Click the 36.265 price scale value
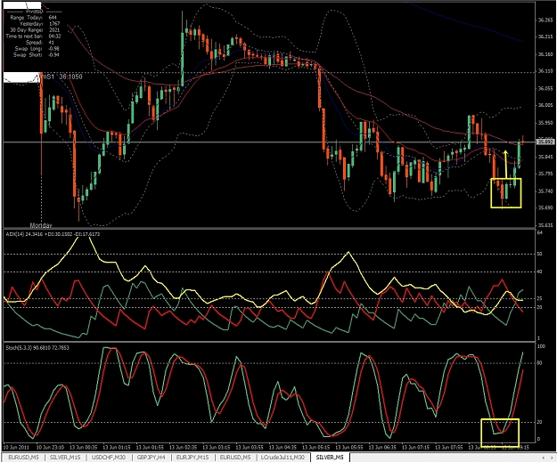This screenshot has width=557, height=462. 545,20
